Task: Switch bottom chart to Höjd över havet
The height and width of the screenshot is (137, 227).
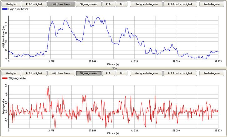Action: click(x=61, y=73)
